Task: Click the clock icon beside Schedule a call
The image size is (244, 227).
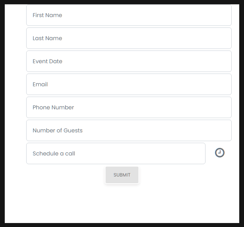Action: 219,153
